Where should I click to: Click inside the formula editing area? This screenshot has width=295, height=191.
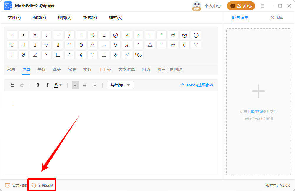111,133
